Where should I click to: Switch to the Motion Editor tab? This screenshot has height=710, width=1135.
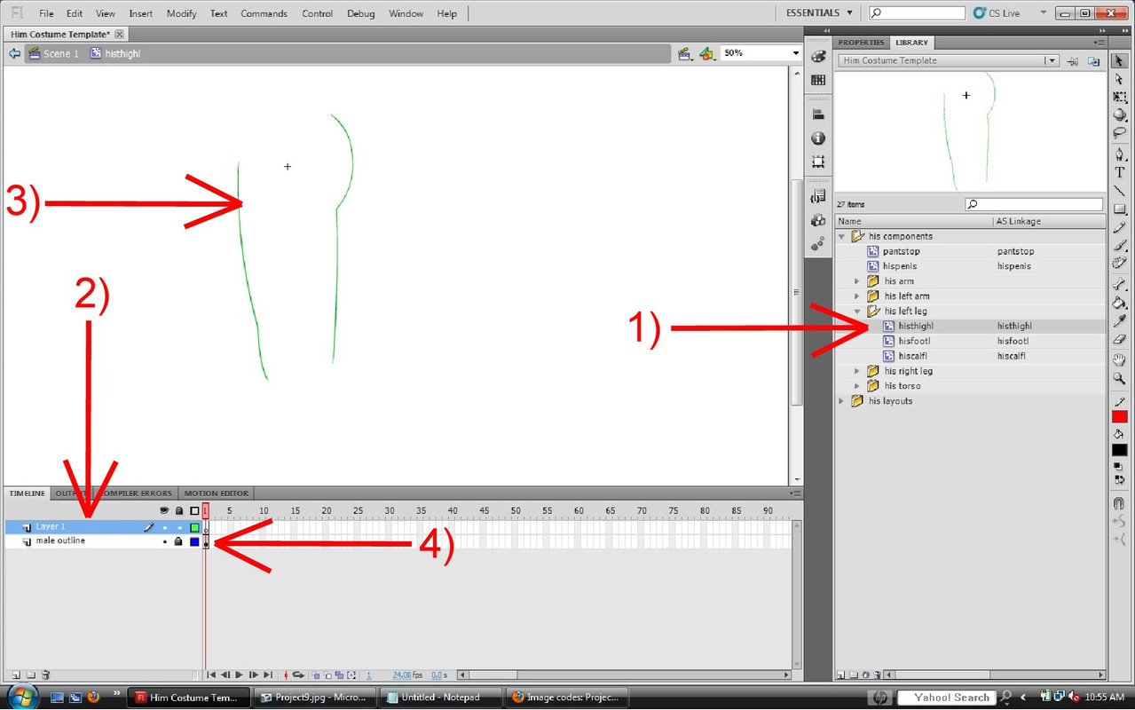216,493
